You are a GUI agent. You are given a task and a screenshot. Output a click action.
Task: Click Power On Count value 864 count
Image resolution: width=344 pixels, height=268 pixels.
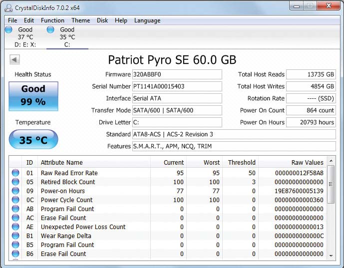click(x=311, y=110)
